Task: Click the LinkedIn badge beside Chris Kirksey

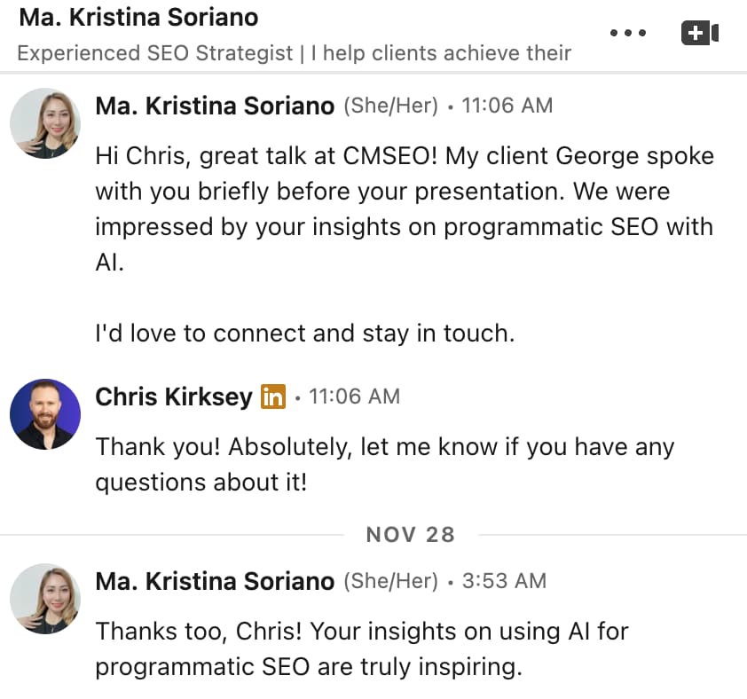Action: pos(273,397)
